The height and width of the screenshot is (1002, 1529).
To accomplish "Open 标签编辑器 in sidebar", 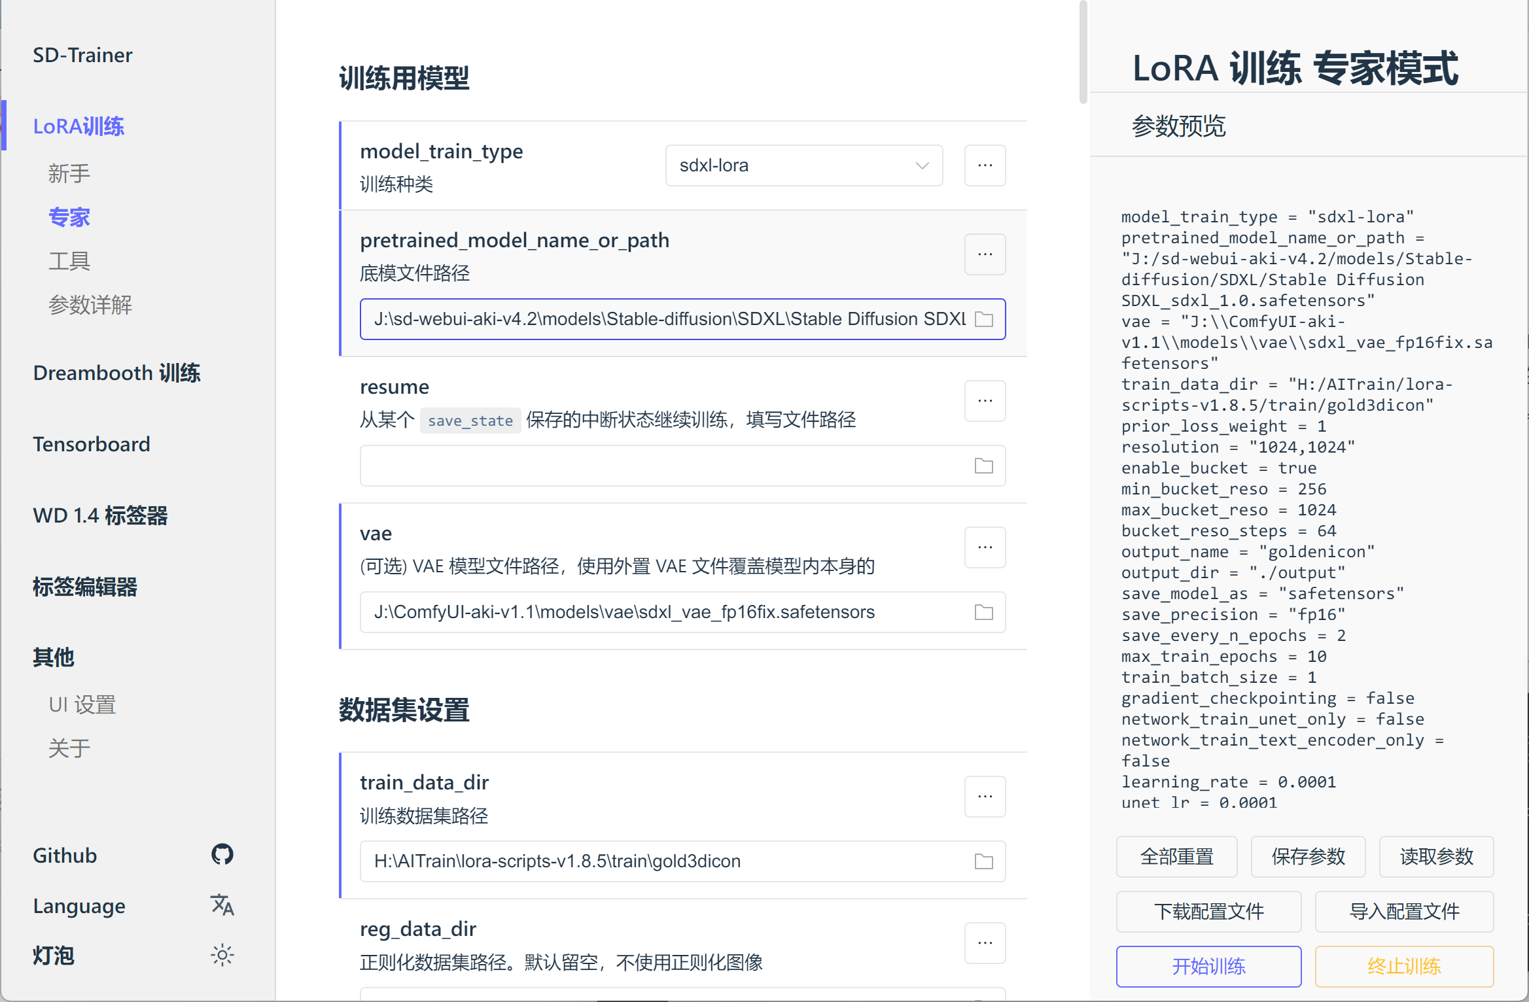I will click(85, 587).
